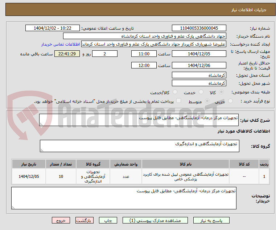Click the 'خروج' exit button
Image resolution: width=276 pixels, height=230 pixels.
[61, 220]
